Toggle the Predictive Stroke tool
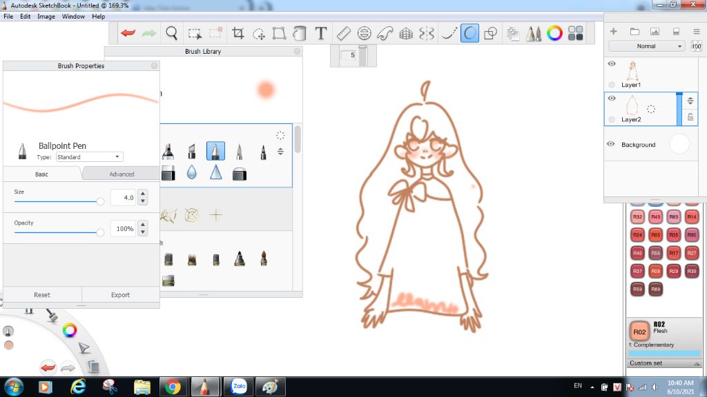This screenshot has width=707, height=397. click(x=469, y=33)
